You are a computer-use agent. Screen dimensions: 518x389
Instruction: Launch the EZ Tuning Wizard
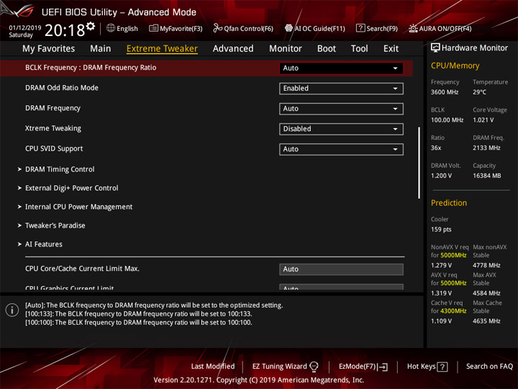(x=285, y=367)
